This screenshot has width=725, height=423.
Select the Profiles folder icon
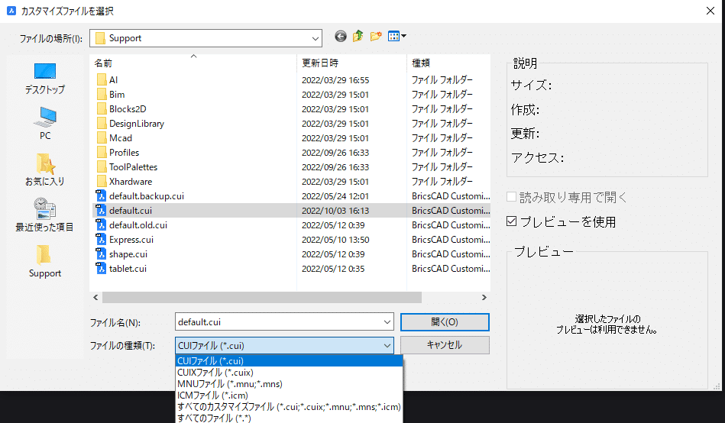pos(102,153)
